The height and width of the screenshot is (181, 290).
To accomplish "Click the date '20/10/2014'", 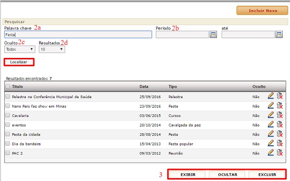I will pos(150,125).
